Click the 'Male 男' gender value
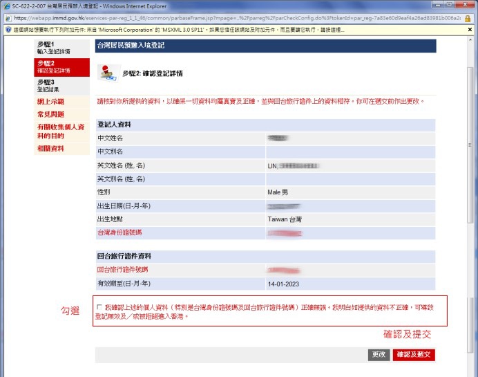478x377 pixels. pyautogui.click(x=278, y=192)
